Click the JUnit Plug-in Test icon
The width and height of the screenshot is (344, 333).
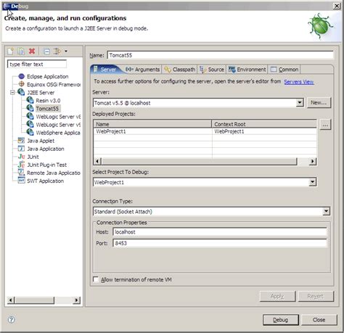[x=21, y=165]
